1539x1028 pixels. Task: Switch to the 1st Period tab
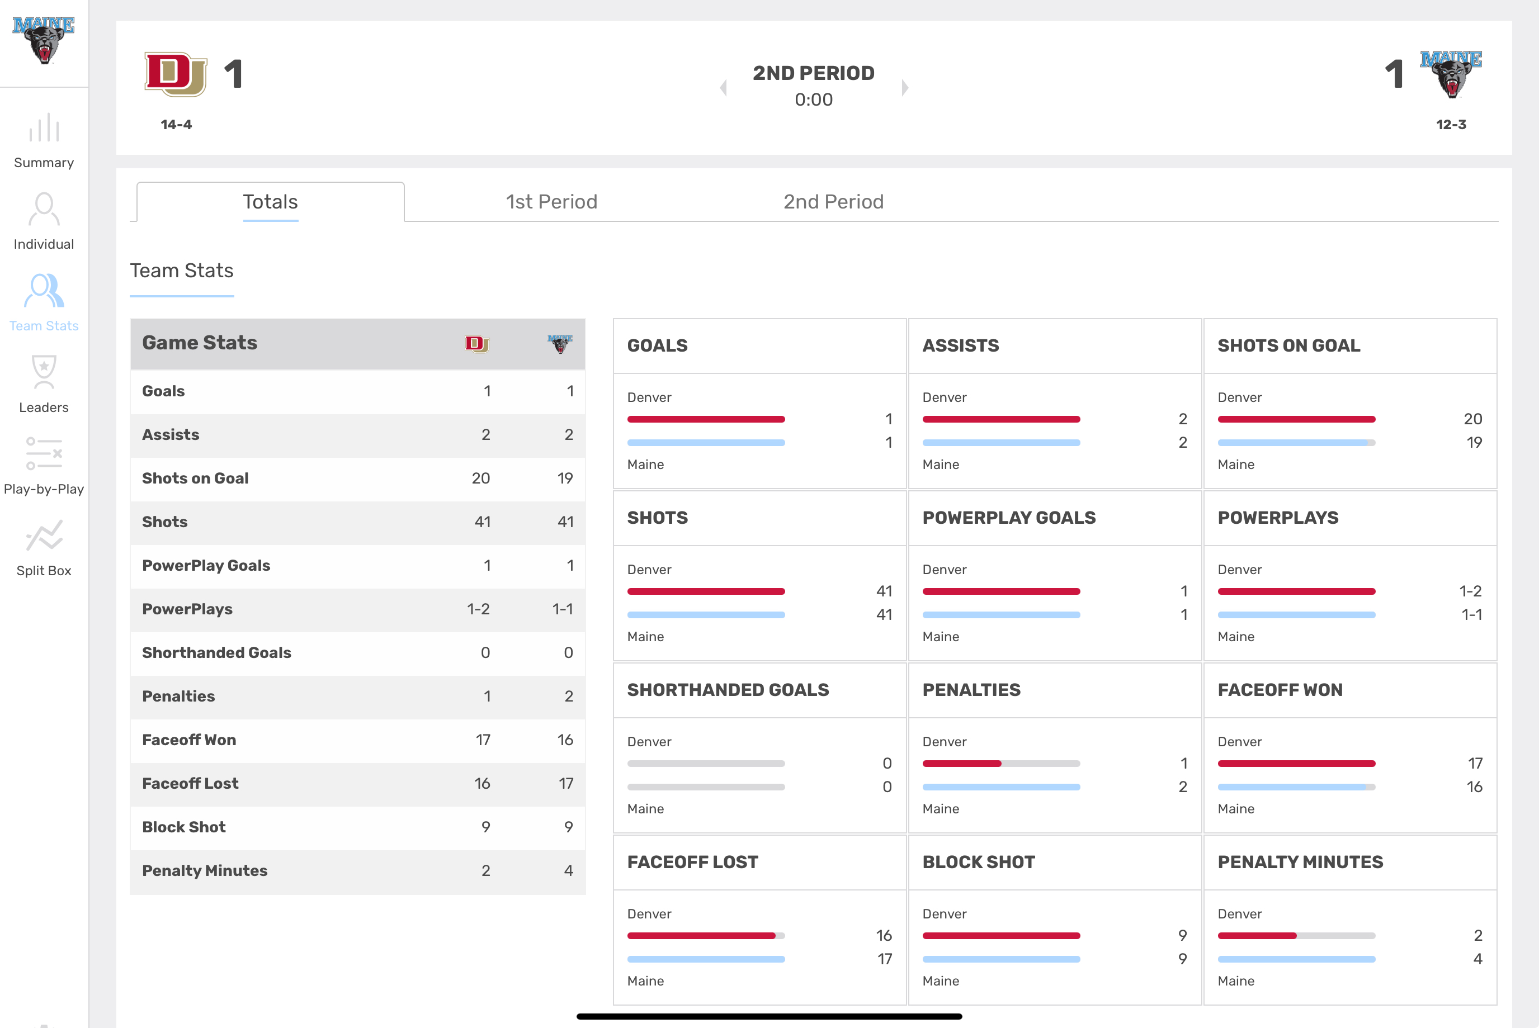point(551,202)
